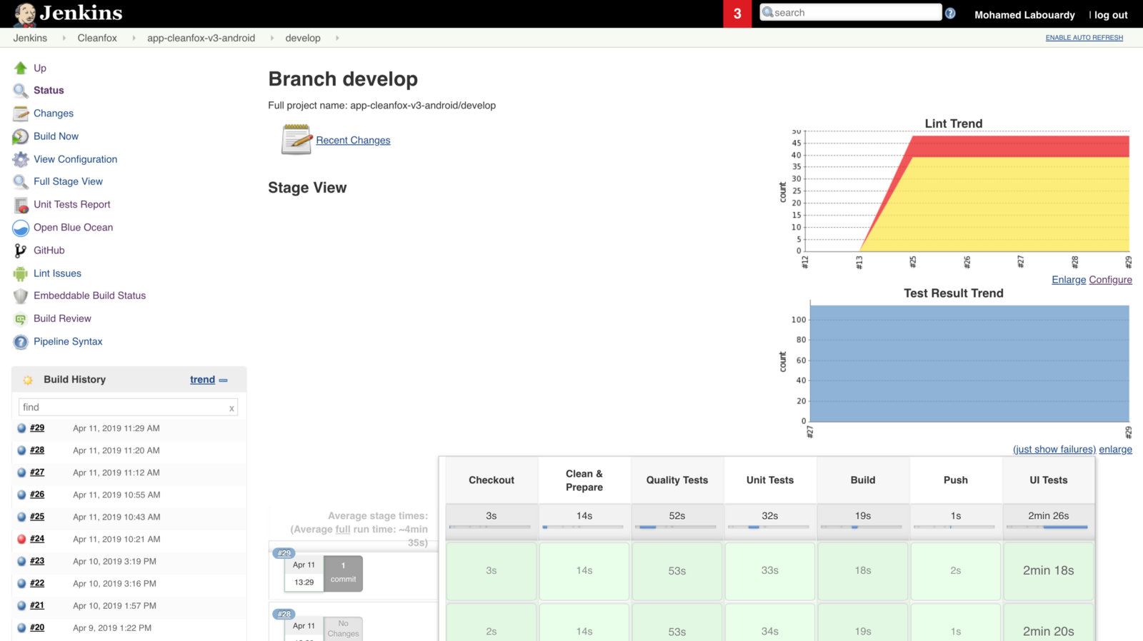Click the search help question icon
This screenshot has width=1143, height=641.
(x=950, y=13)
